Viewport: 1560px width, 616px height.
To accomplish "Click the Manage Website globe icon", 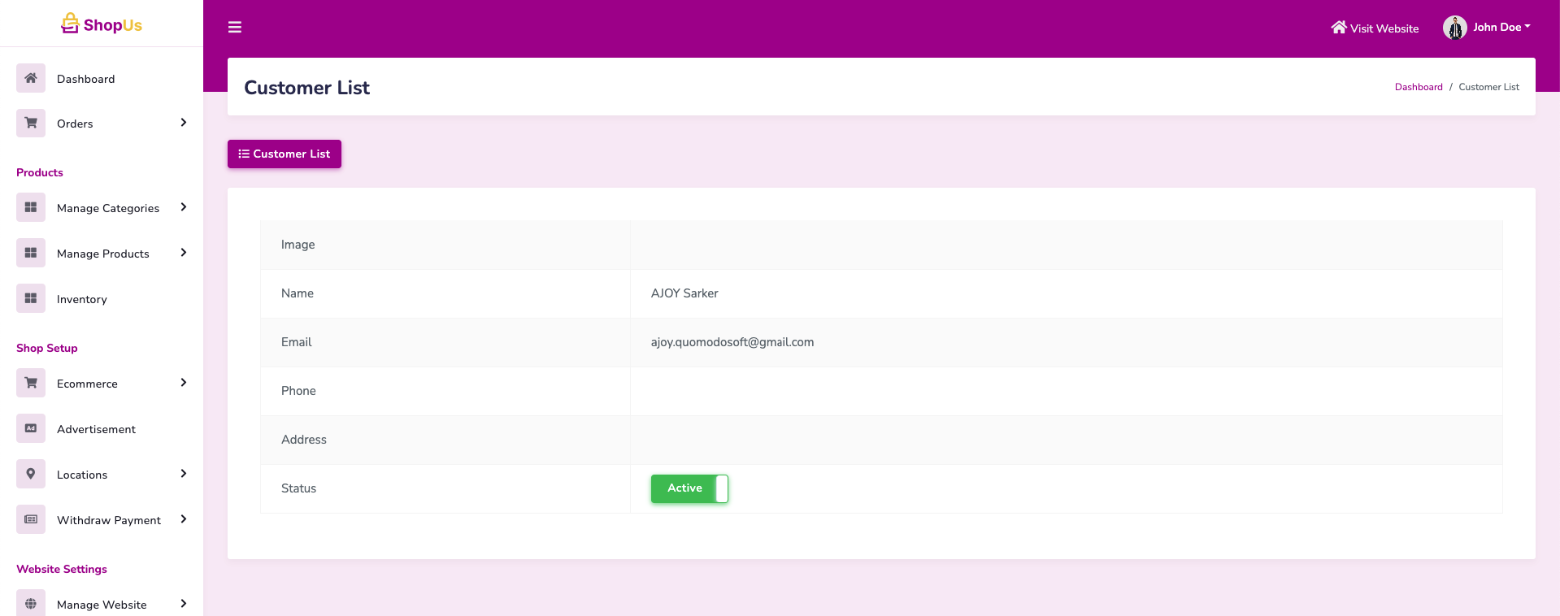I will click(31, 604).
